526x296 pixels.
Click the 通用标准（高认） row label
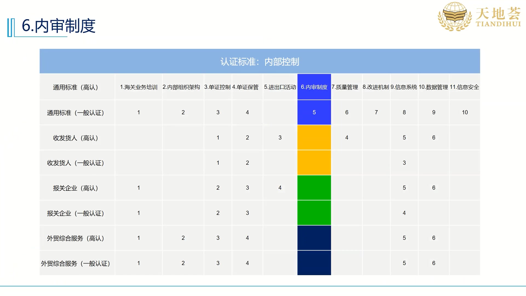click(75, 87)
